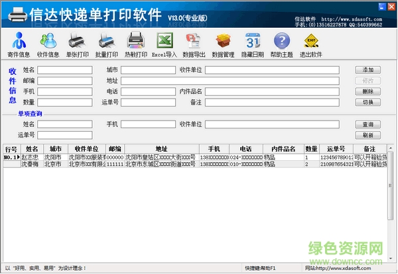Click the 切换 switch button
Viewport: 398px width, 274px height.
click(368, 103)
